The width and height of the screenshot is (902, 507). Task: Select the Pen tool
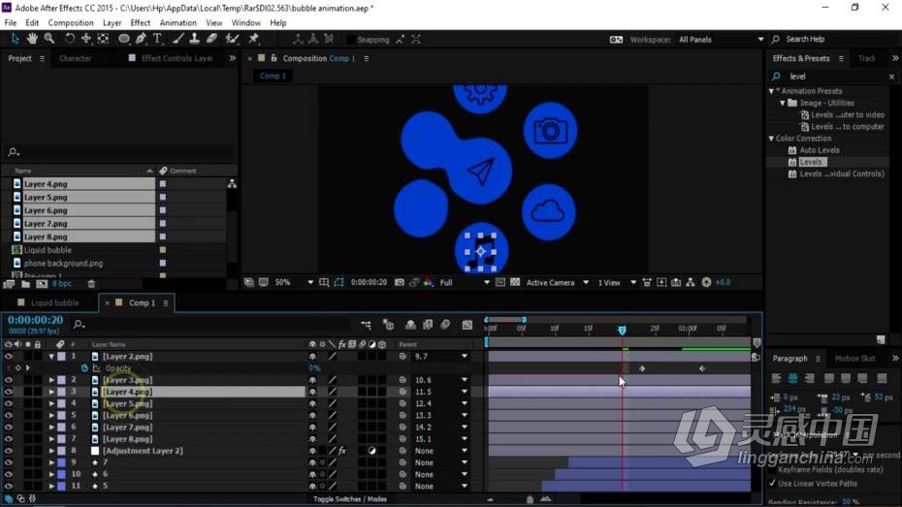(x=141, y=39)
